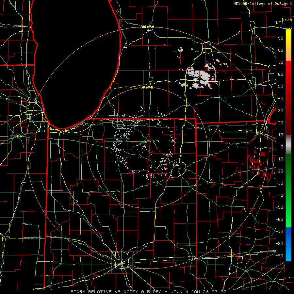Select the gray zero-velocity segment of the color bar
294x294 pixels.
tap(288, 144)
